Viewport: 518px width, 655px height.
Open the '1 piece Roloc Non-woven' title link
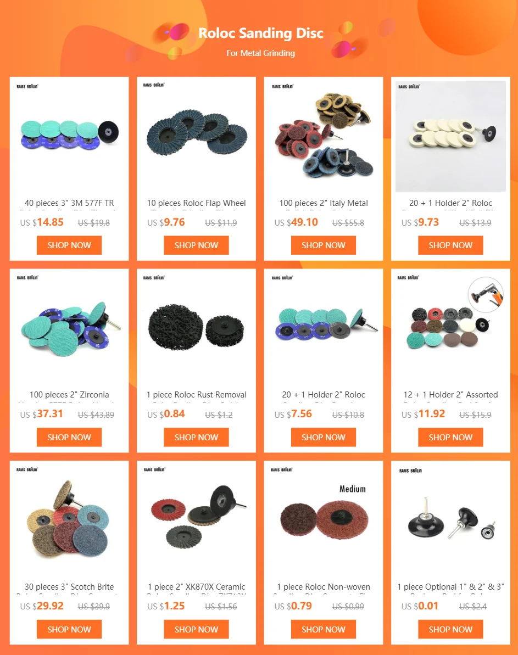[x=323, y=587]
